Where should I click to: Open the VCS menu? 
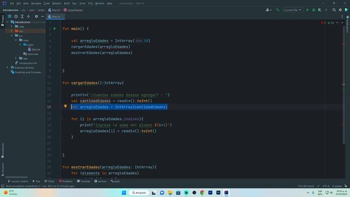tap(90, 3)
